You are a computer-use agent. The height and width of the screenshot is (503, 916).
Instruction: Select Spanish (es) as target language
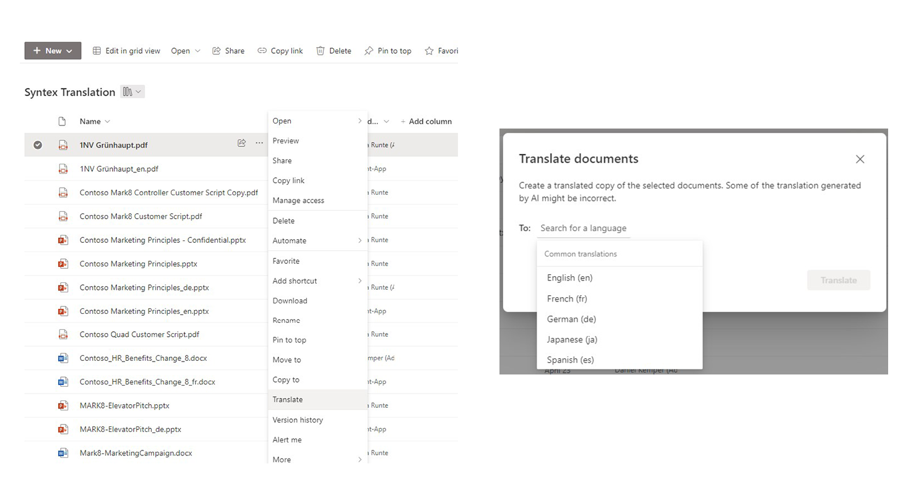pyautogui.click(x=620, y=360)
